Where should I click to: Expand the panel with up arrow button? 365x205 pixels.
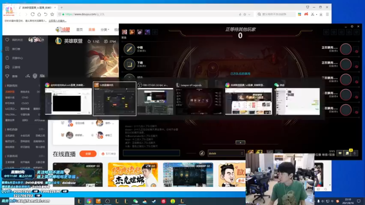[240, 143]
